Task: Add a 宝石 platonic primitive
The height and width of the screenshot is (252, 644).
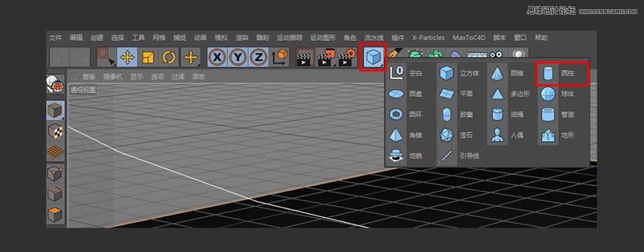Action: click(x=456, y=135)
